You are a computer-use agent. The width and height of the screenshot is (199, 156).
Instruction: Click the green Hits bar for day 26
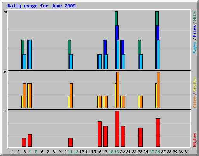pos(157,18)
